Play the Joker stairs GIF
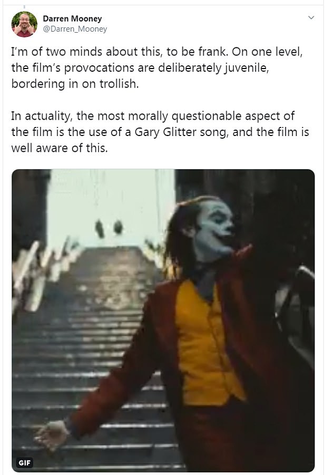This screenshot has width=334, height=475. coord(163,321)
